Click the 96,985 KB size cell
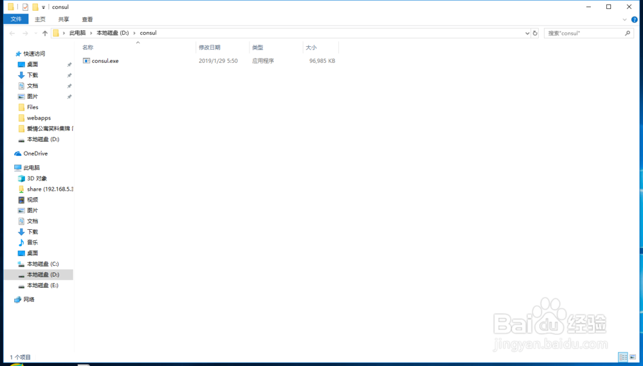The image size is (643, 366). 322,60
